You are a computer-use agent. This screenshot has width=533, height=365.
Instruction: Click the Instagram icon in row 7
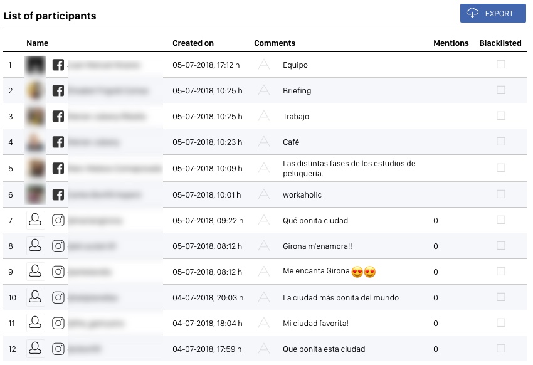click(x=58, y=220)
